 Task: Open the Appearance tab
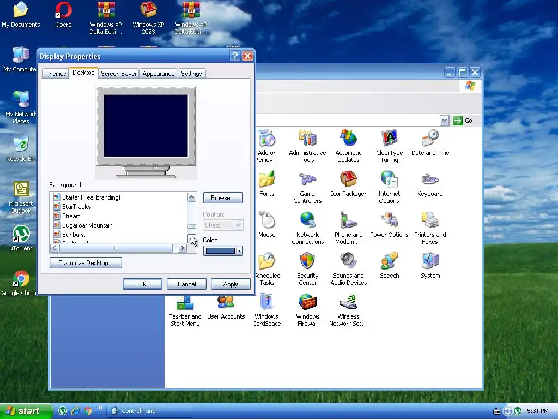tap(159, 74)
